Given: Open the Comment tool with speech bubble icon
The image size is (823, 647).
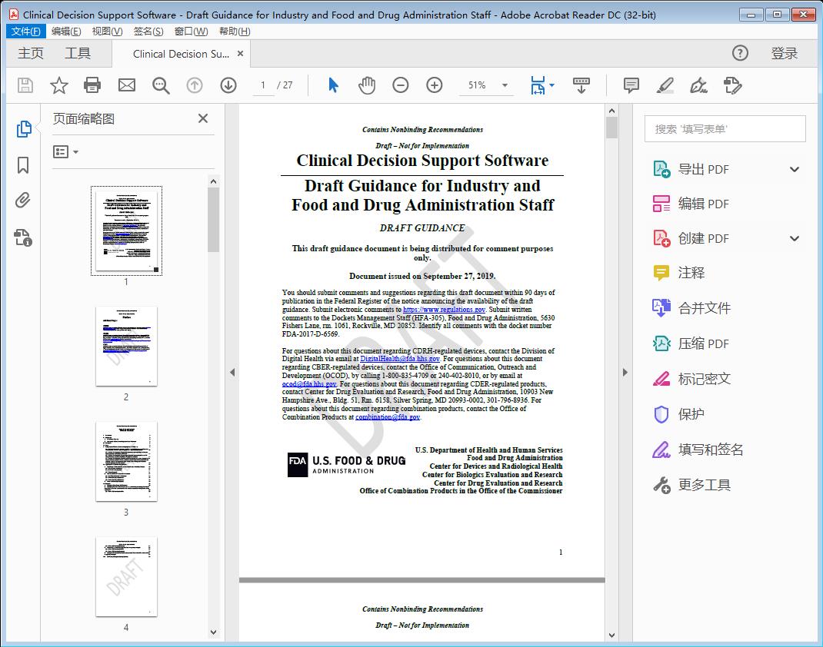Looking at the screenshot, I should (x=630, y=85).
